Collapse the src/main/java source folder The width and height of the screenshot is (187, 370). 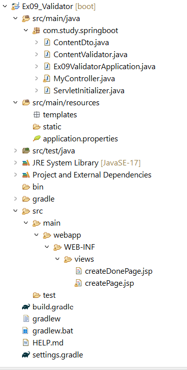tap(15, 19)
